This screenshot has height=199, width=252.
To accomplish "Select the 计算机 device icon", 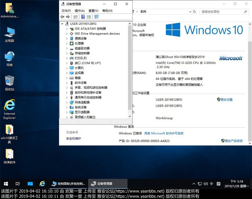I will tap(71, 68).
